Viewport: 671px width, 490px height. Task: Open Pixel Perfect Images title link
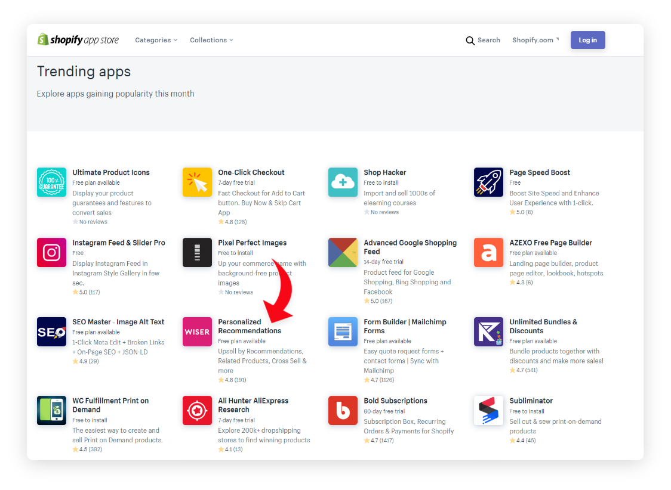point(252,243)
